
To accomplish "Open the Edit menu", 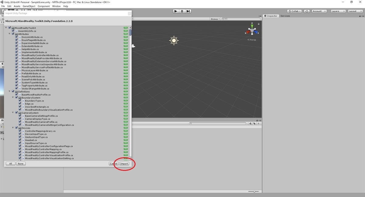I will (x=9, y=6).
